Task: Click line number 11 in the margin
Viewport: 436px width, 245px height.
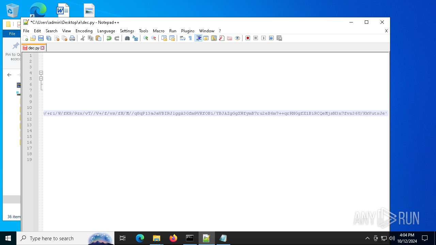Action: [x=29, y=113]
